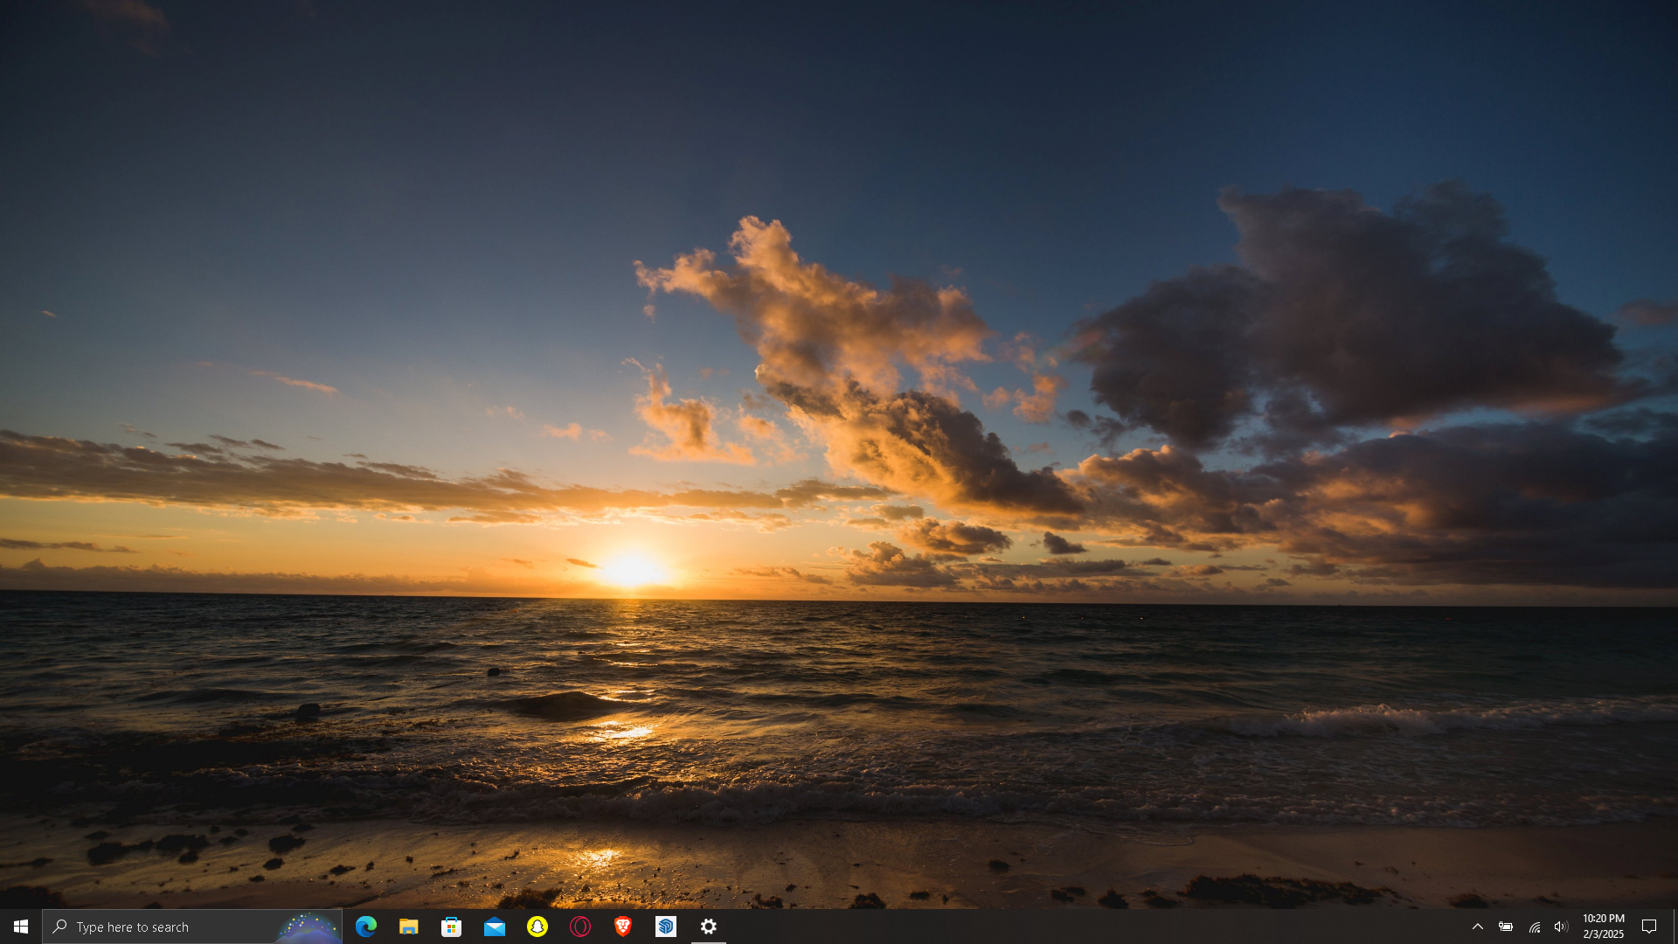Screen dimensions: 1678x944
Task: Open the network Wi-Fi flyout
Action: tap(1534, 927)
